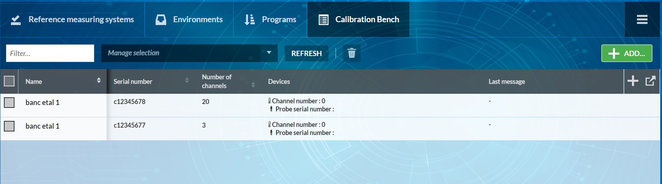The image size is (662, 184).
Task: Click the Devices column header
Action: [279, 81]
